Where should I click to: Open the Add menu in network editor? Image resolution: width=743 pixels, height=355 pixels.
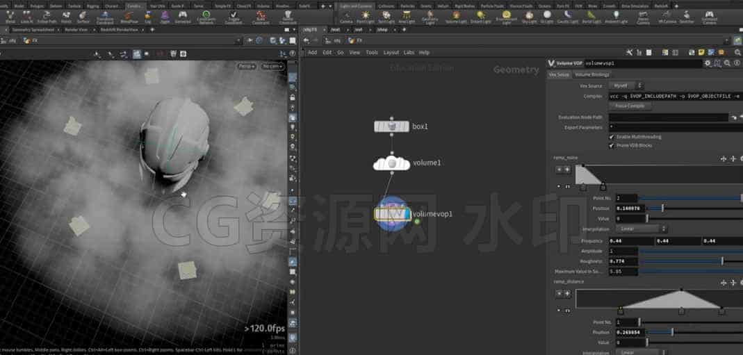point(312,53)
